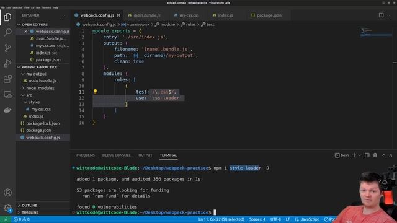Open the Source Control view
The width and height of the screenshot is (397, 223).
tap(7, 48)
